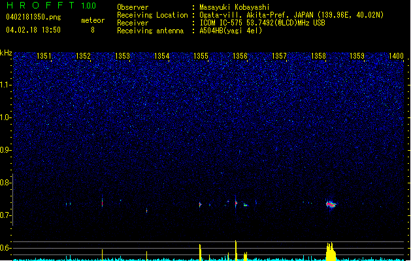The height and width of the screenshot is (261, 411).
Task: Select the version number 1.00
Action: pos(89,6)
